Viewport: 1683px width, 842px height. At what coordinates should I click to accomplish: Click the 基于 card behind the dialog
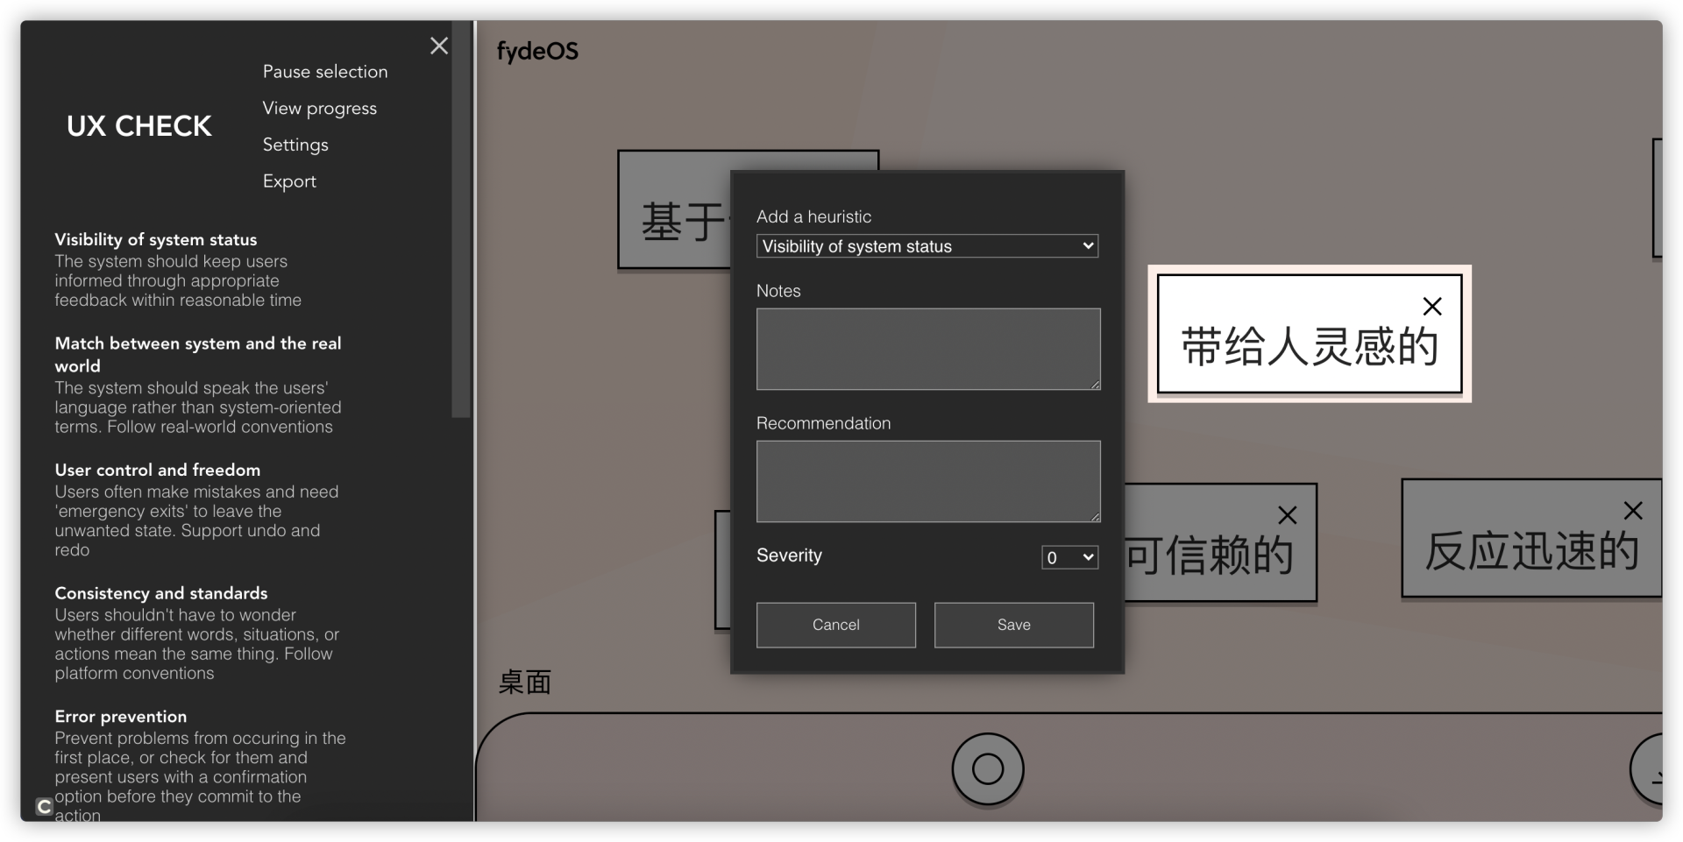[x=674, y=210]
